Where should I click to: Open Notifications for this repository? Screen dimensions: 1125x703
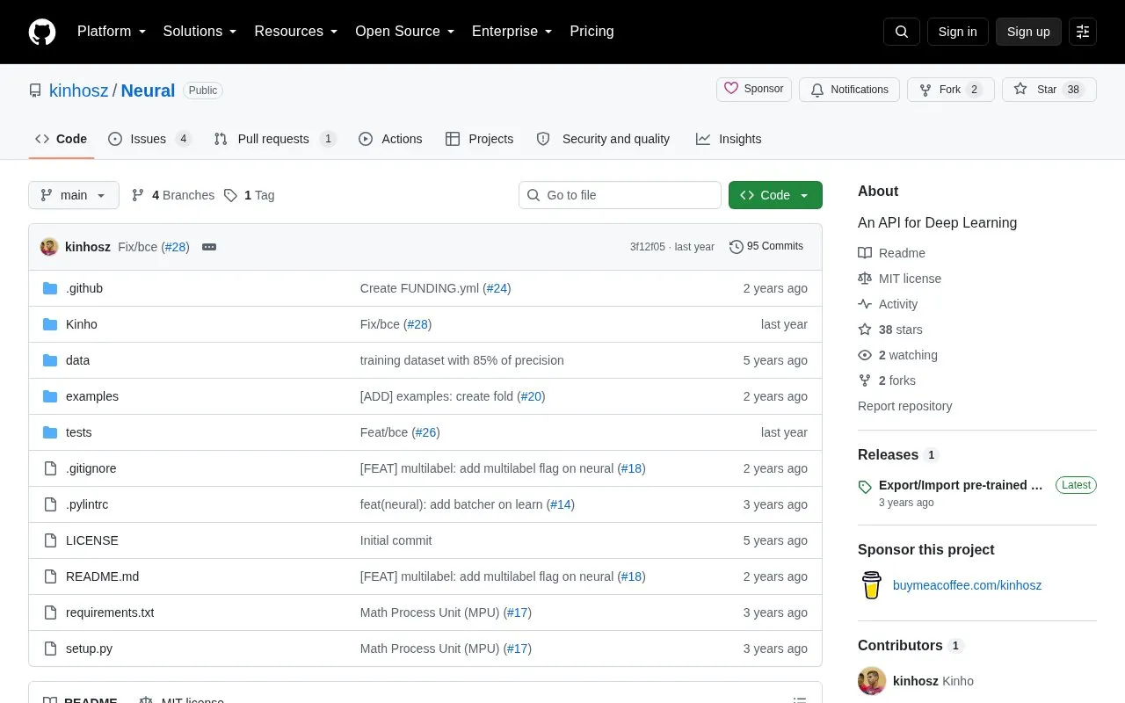(849, 90)
